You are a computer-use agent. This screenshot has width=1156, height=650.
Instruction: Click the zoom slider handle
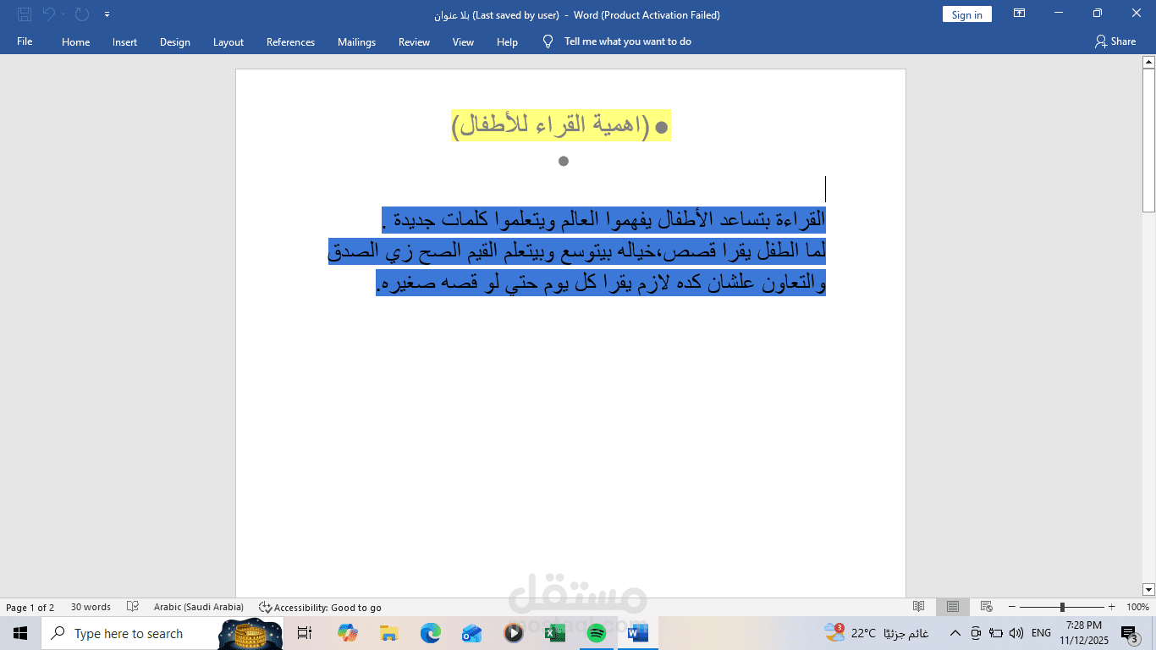click(1062, 607)
